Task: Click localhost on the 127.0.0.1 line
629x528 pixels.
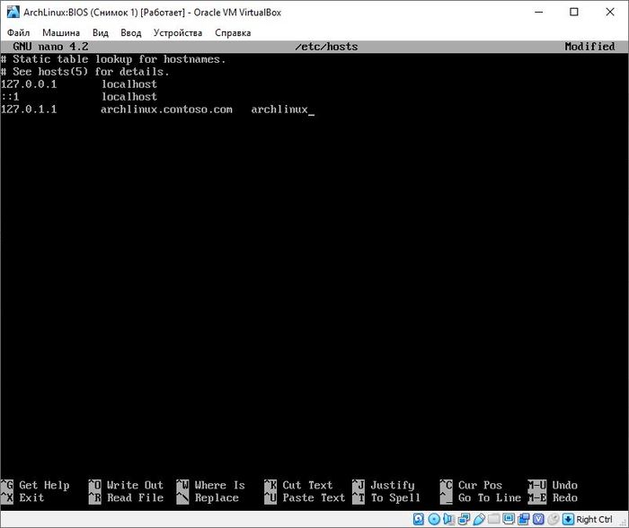Action: [x=128, y=84]
